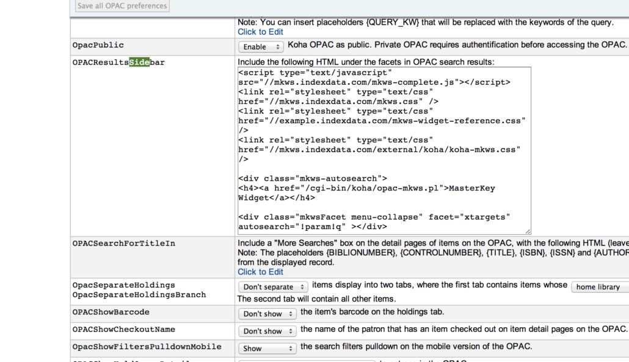This screenshot has width=629, height=362.
Task: Click inside the OPACResultsSidebar HTML textarea
Action: point(384,150)
